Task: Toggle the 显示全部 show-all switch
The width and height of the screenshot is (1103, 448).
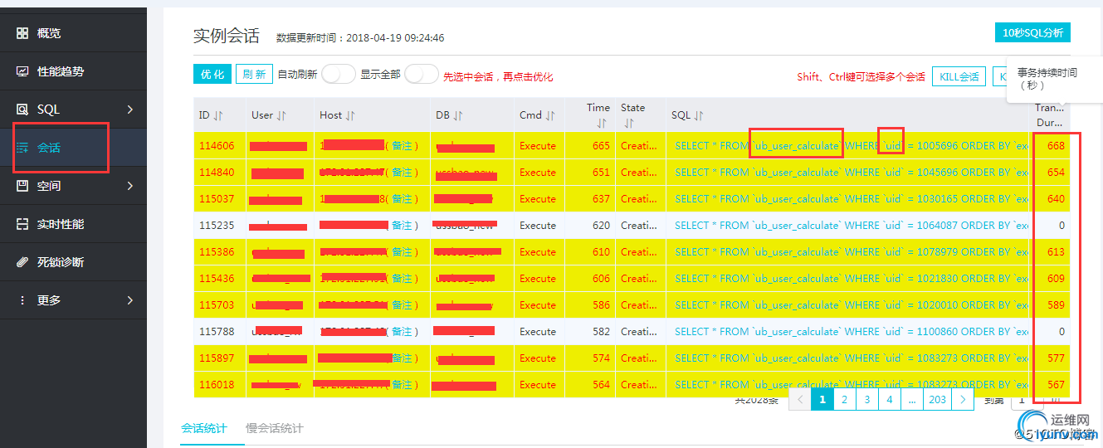Action: [x=422, y=75]
